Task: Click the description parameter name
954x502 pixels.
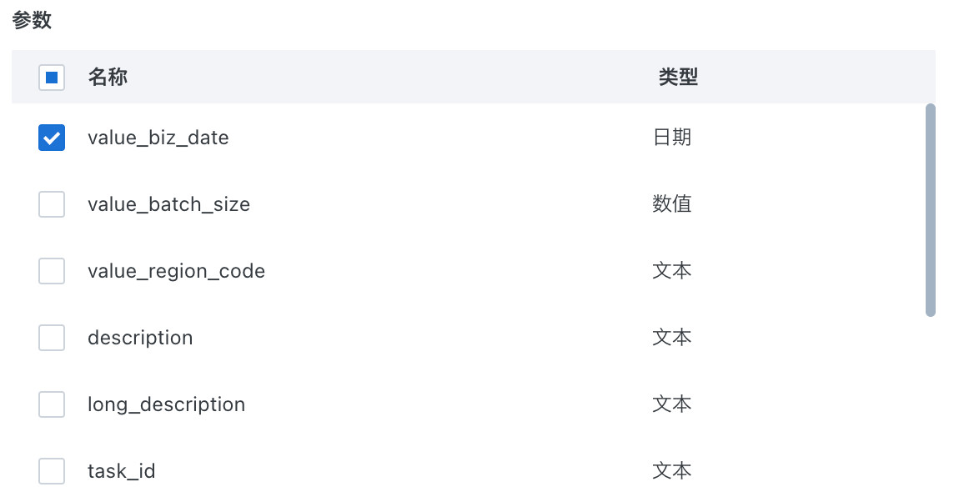Action: pyautogui.click(x=140, y=338)
